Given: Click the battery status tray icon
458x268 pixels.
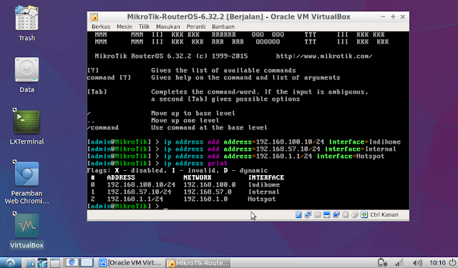Looking at the screenshot, I should 382,263.
